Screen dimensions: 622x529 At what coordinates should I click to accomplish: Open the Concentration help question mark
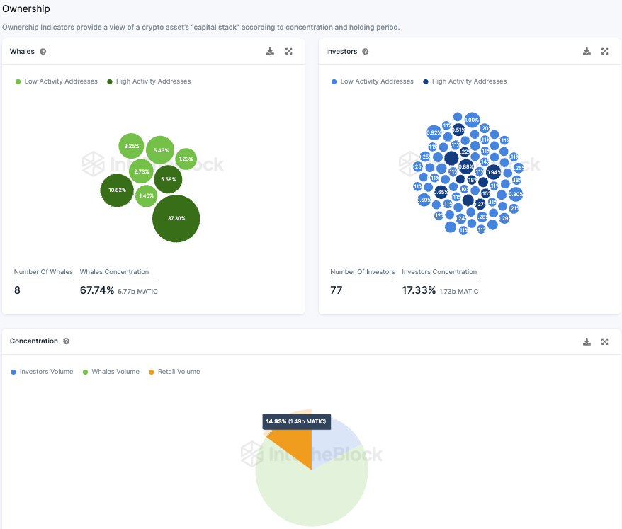(67, 341)
